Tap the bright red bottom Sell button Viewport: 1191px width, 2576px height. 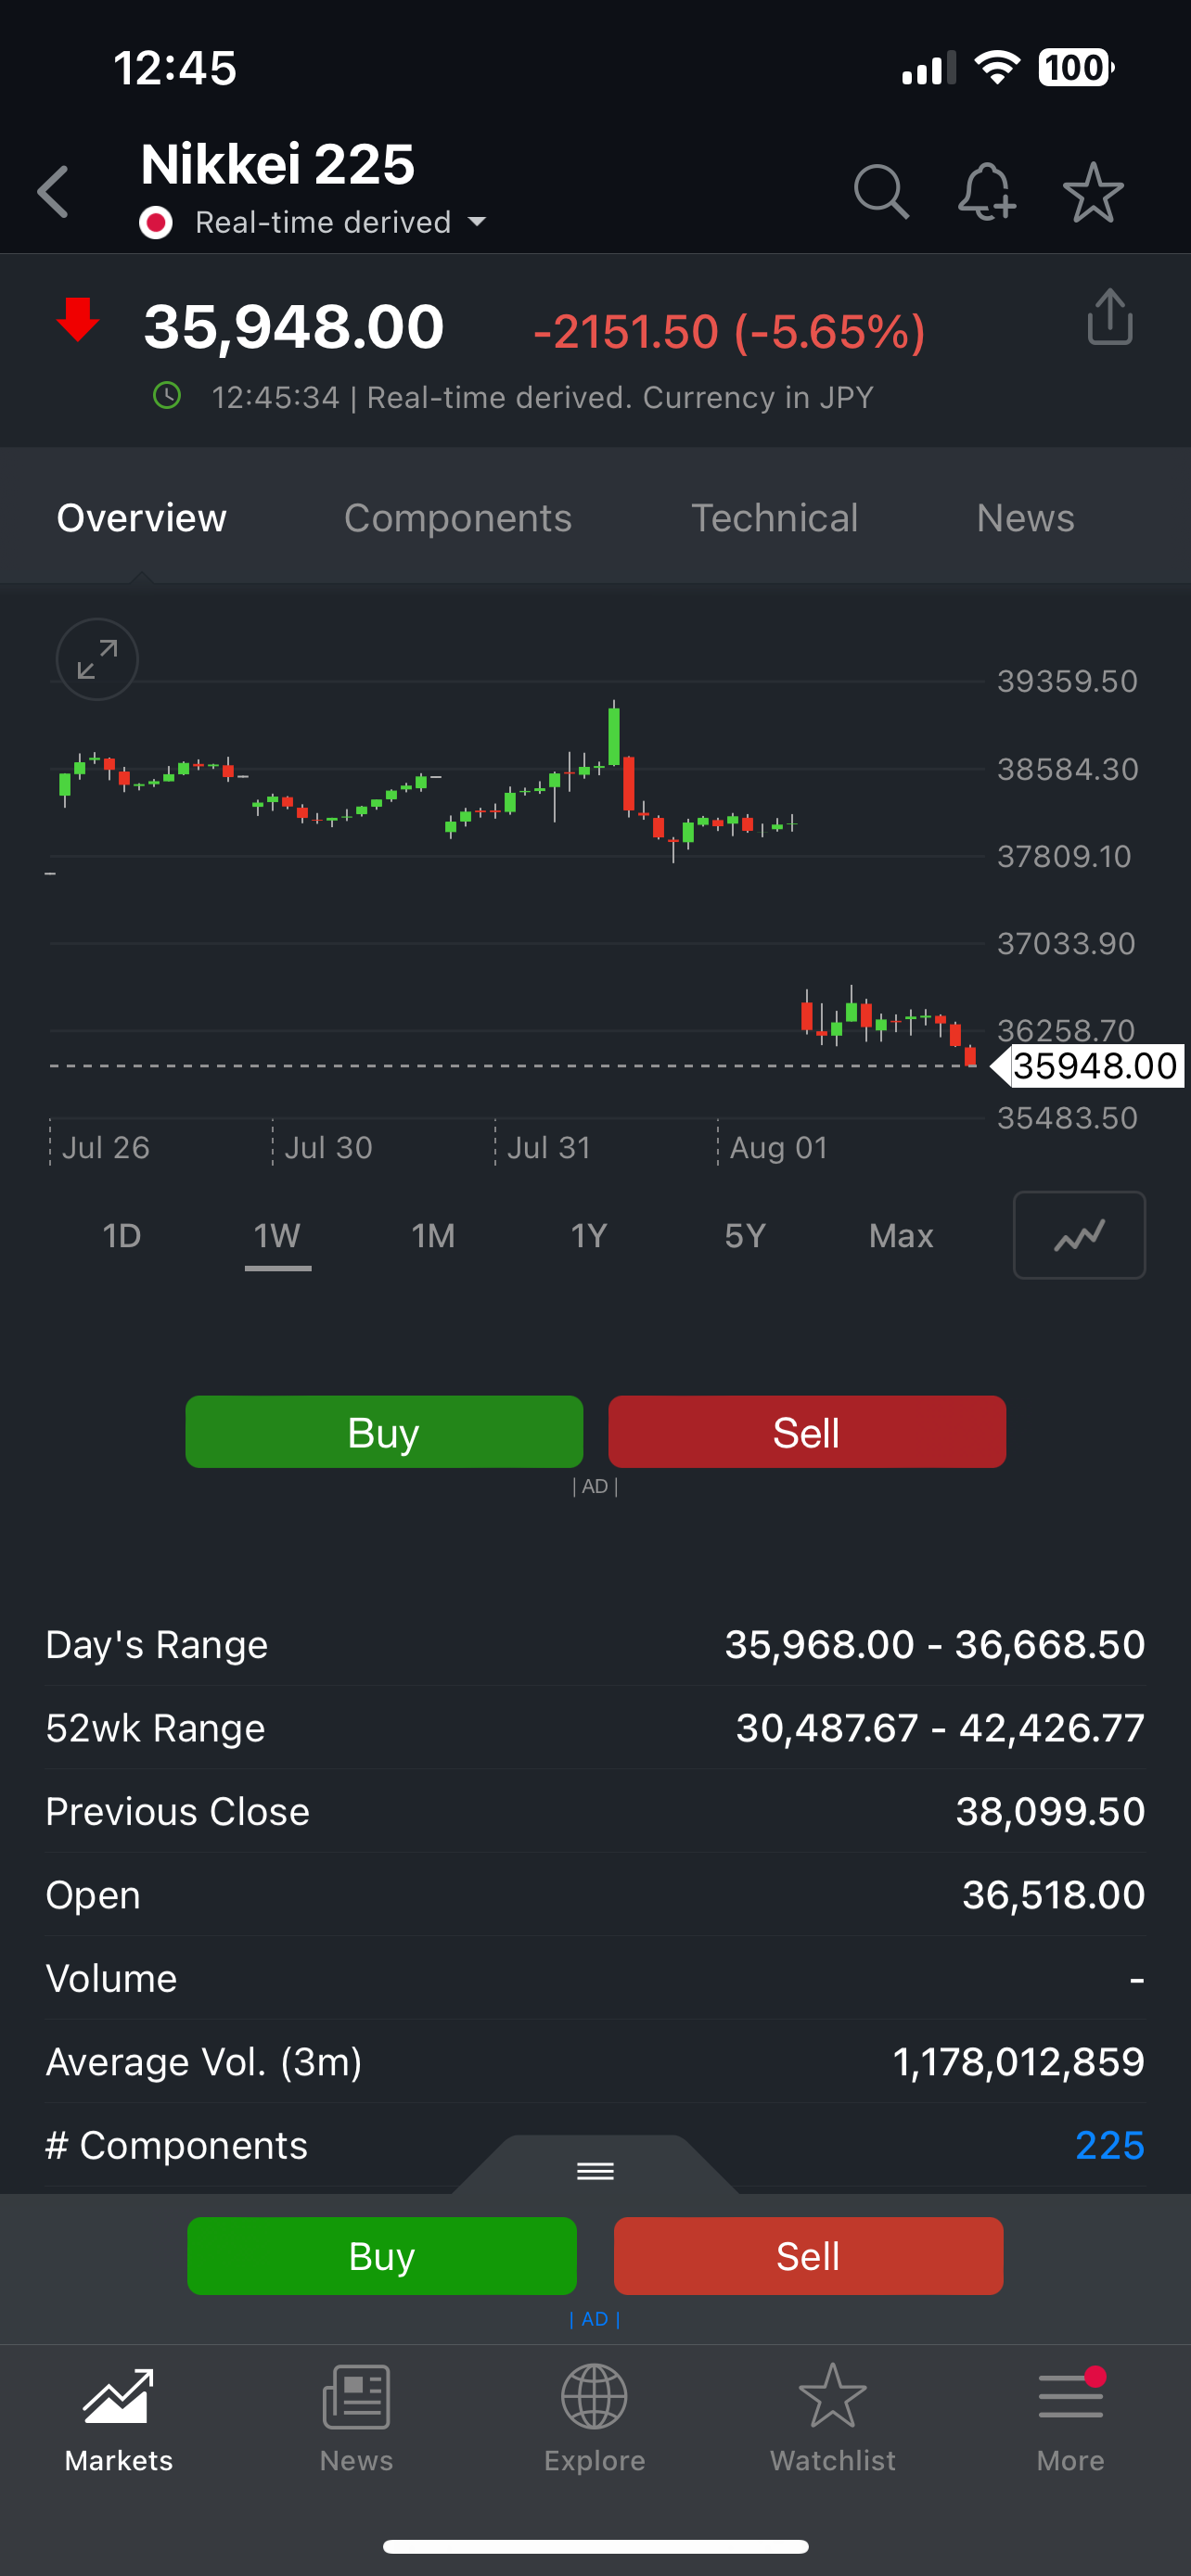pyautogui.click(x=808, y=2256)
